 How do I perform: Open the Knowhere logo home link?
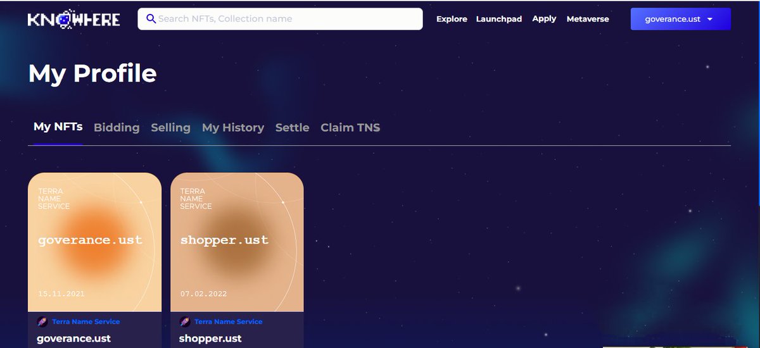73,19
